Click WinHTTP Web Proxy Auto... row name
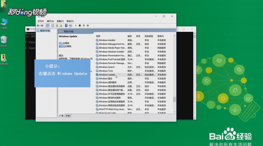This screenshot has width=263, height=146. pos(112,109)
